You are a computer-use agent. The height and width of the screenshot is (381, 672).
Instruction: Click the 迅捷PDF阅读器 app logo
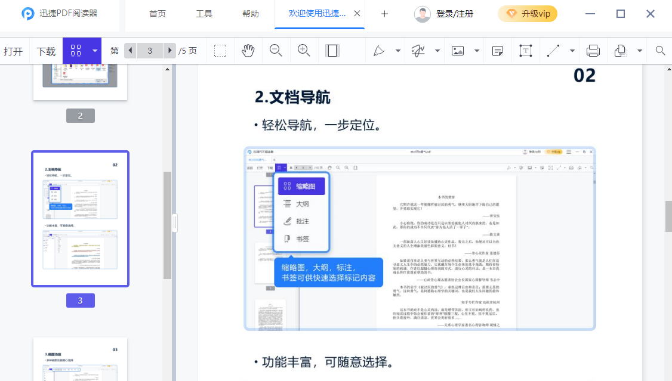(28, 14)
